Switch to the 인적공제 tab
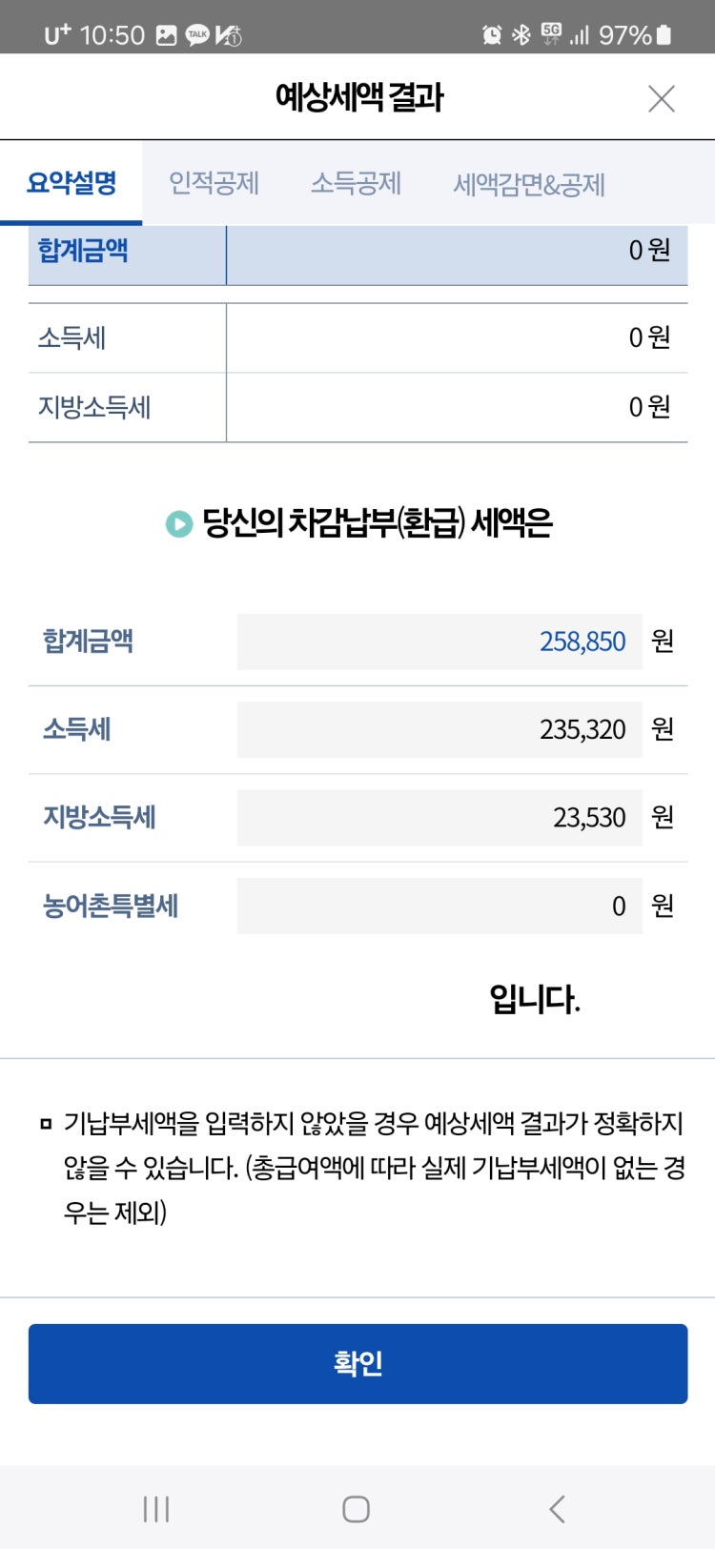This screenshot has width=715, height=1549. click(214, 183)
